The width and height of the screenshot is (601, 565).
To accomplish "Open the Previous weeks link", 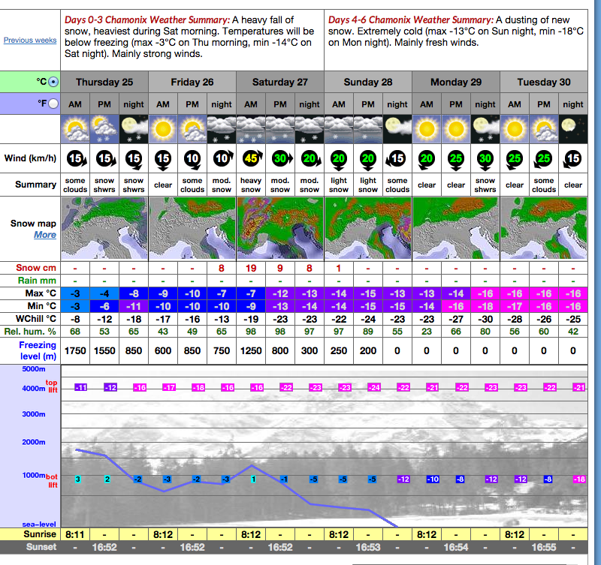I will tap(30, 41).
